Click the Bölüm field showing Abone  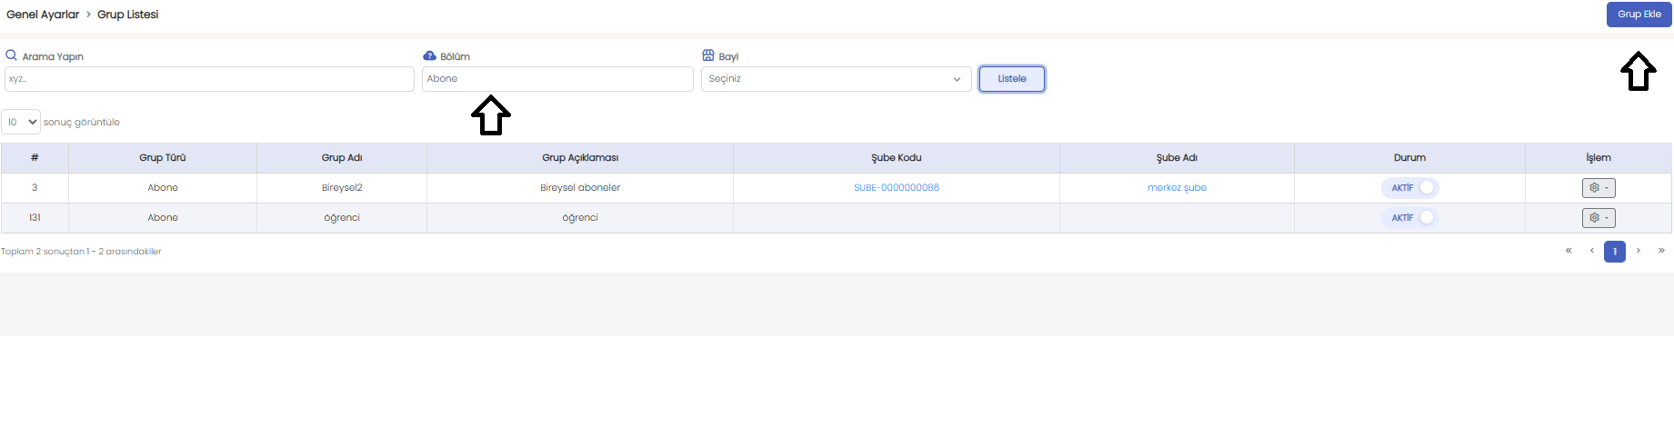coord(556,79)
